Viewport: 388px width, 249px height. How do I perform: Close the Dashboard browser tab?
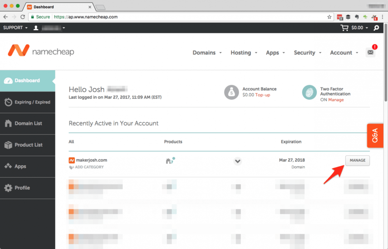(x=90, y=7)
